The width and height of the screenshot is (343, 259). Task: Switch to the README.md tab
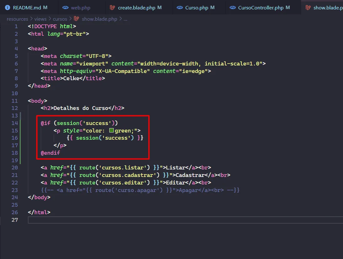(27, 8)
